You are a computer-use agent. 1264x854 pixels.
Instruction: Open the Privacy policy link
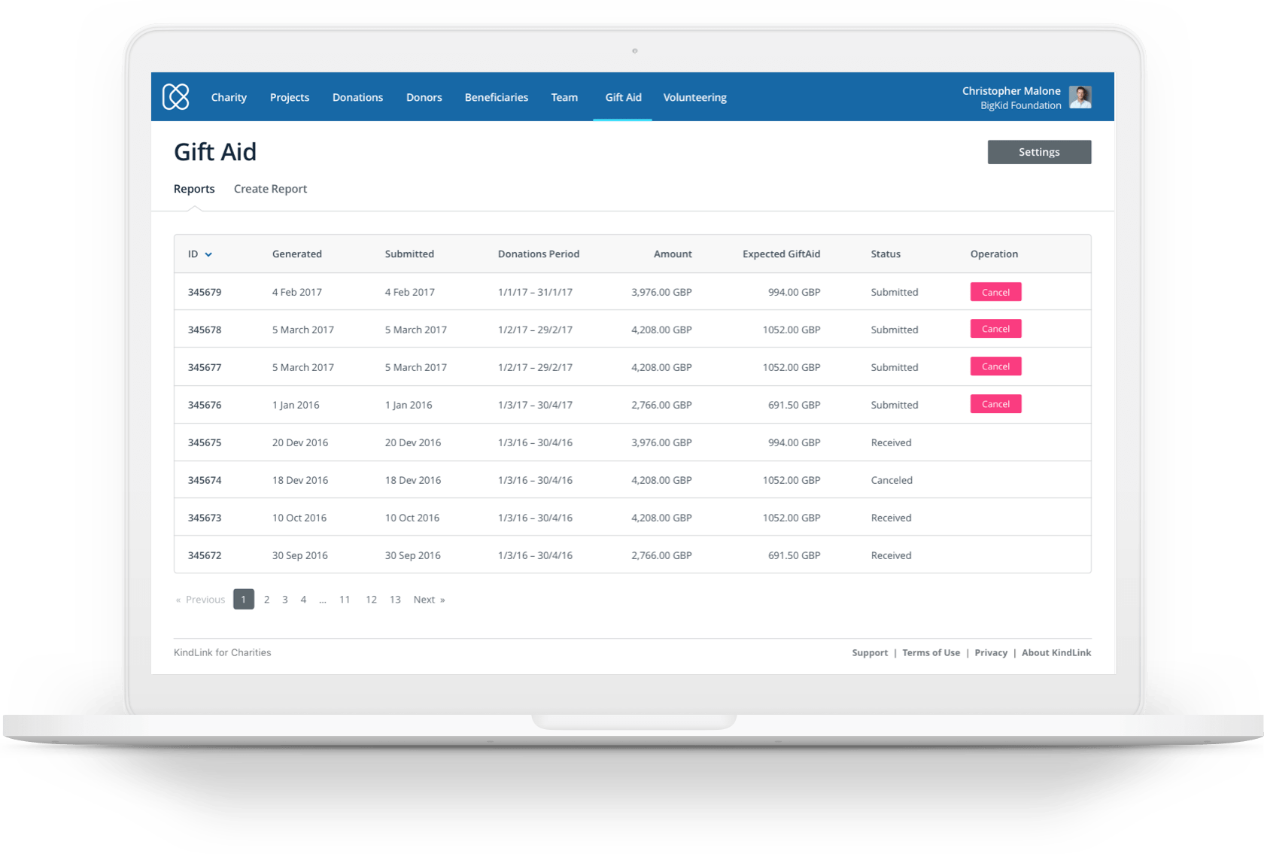990,652
